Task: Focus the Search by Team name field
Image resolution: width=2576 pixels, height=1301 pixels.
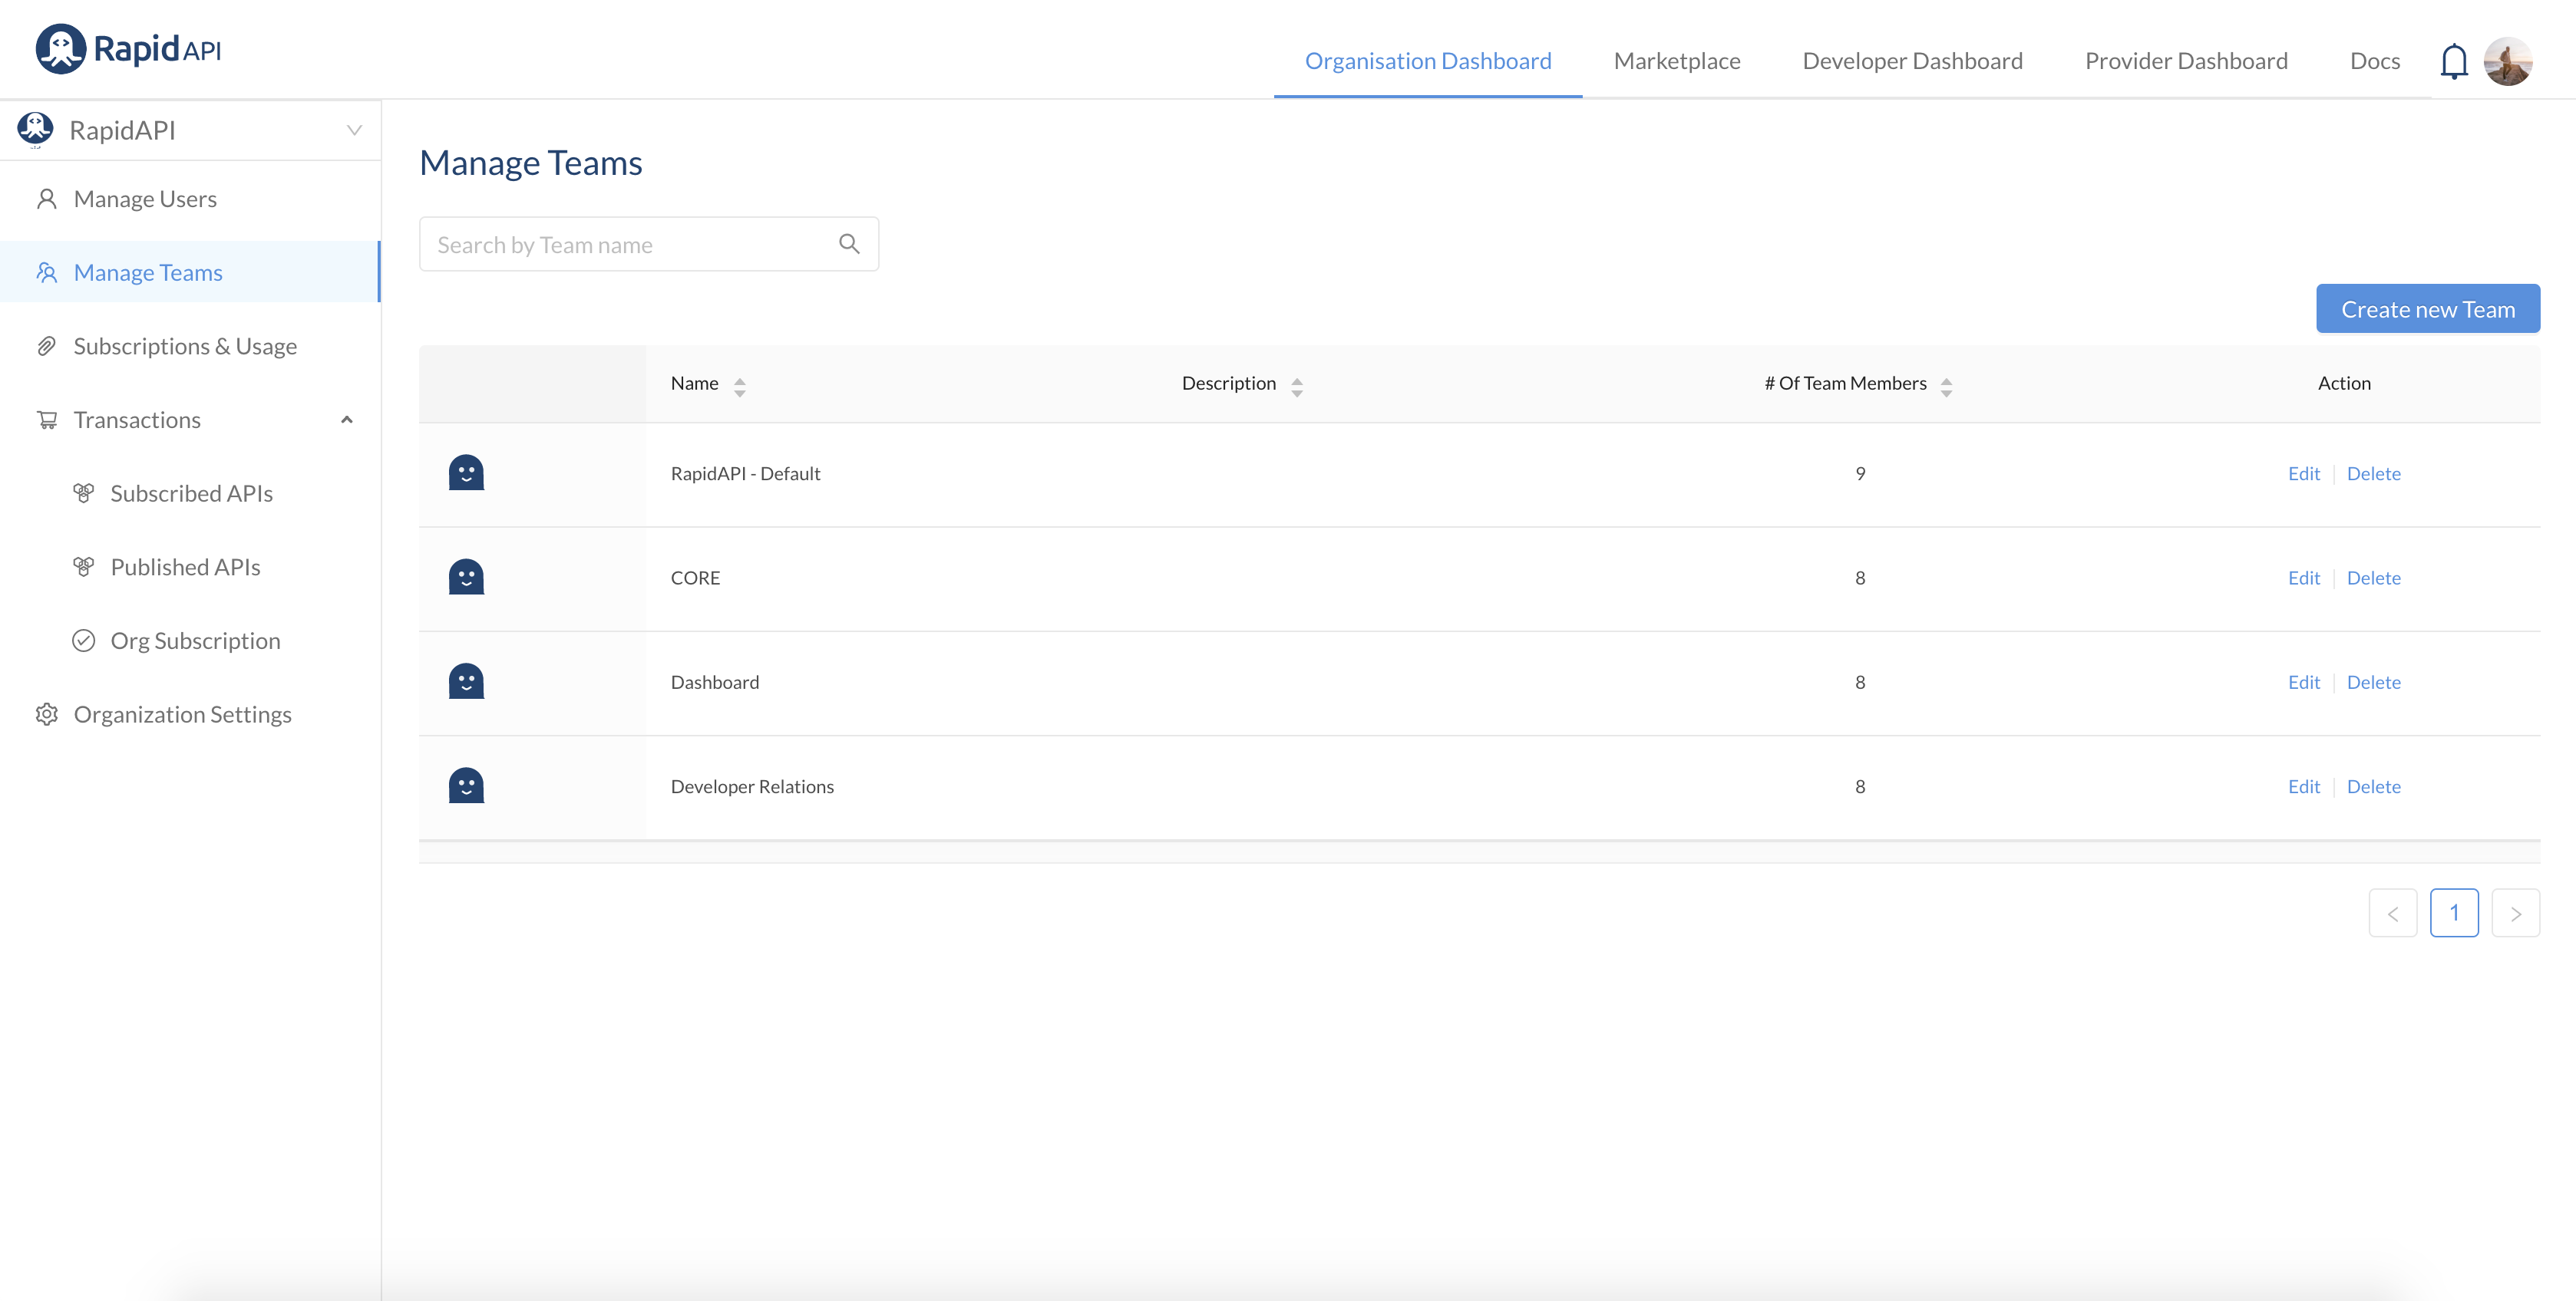Action: pyautogui.click(x=630, y=245)
